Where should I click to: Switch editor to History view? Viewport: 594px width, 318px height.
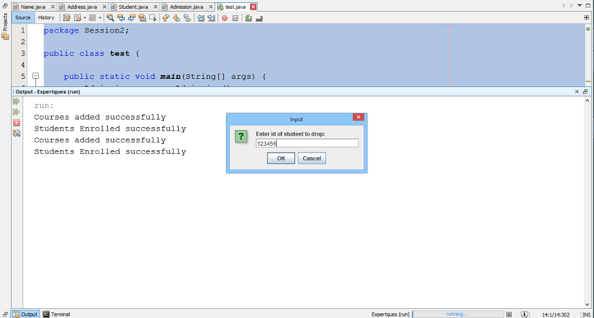[46, 17]
